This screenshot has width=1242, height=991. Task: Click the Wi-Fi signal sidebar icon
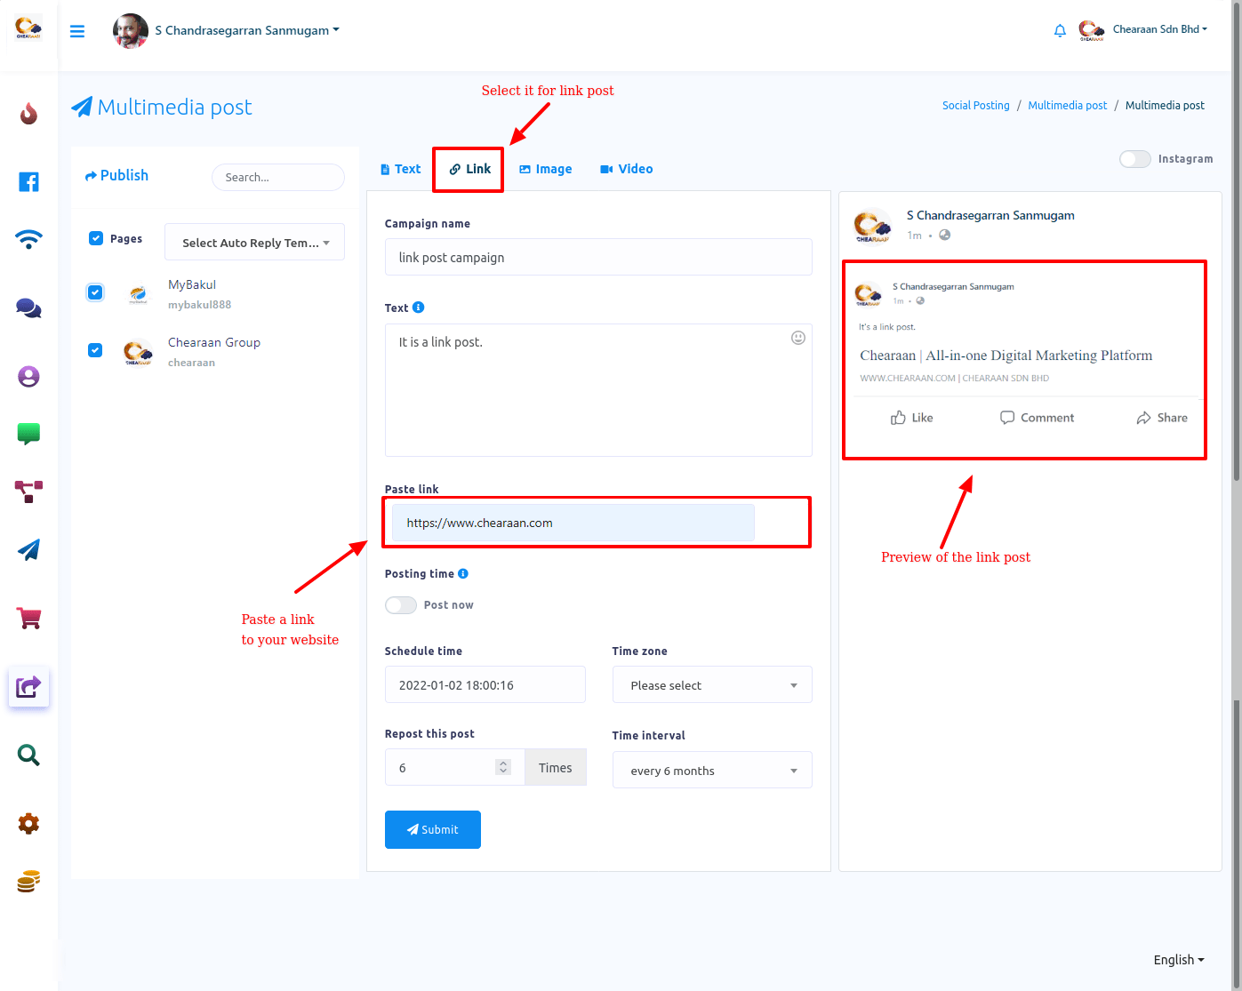28,239
